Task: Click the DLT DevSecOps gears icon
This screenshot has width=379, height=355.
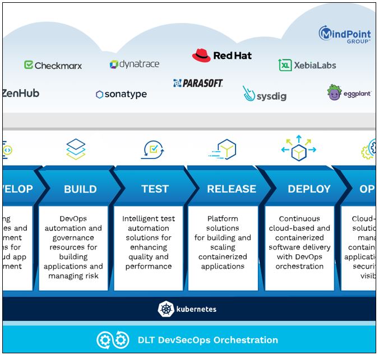Action: tap(113, 340)
